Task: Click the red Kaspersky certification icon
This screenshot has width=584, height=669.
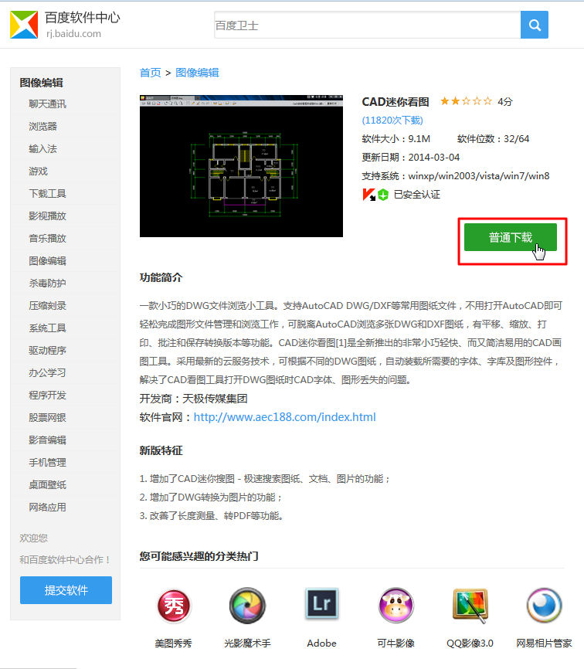Action: coord(368,195)
